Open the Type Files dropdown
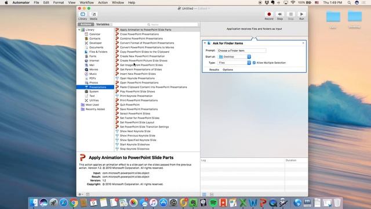371x209 pixels. (234, 63)
